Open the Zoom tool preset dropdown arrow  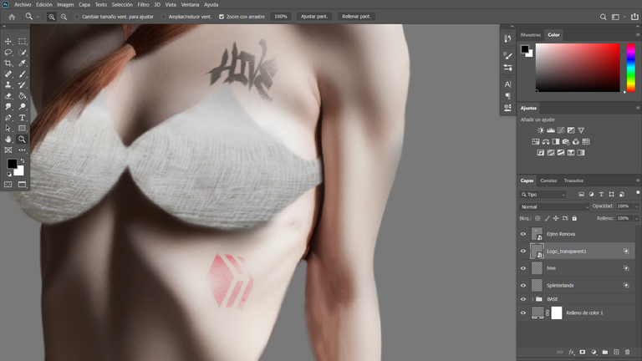(x=38, y=18)
